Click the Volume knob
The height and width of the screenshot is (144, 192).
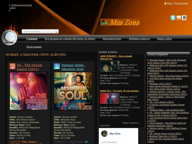coord(9,37)
